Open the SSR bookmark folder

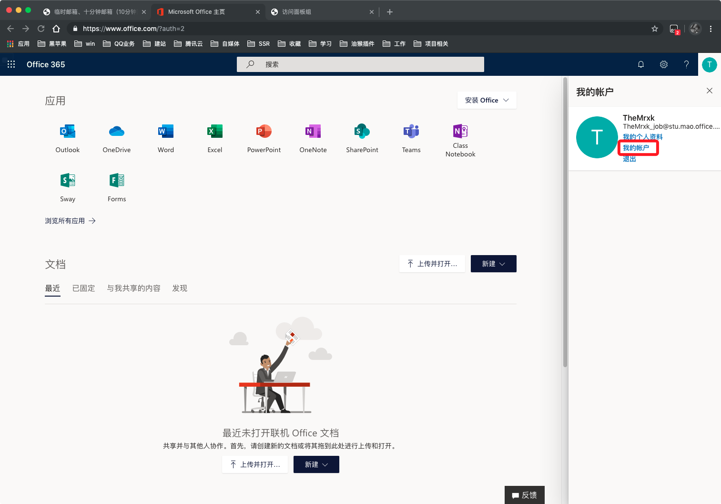point(258,44)
